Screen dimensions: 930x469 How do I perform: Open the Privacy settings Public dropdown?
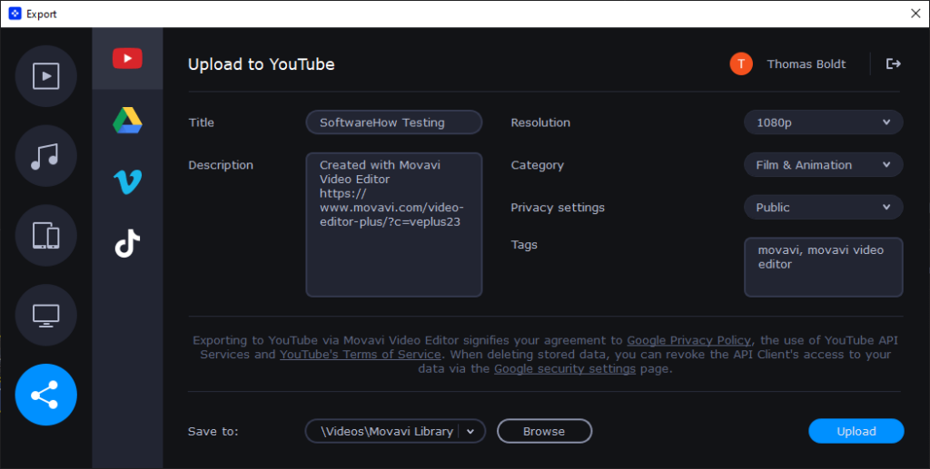pos(823,207)
